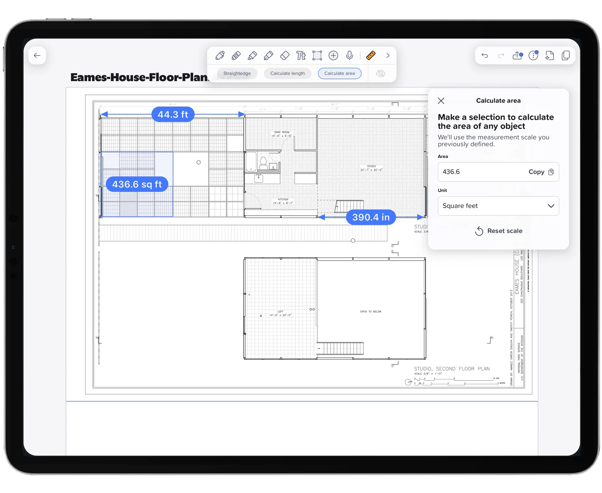Select the eraser tool

(x=285, y=56)
